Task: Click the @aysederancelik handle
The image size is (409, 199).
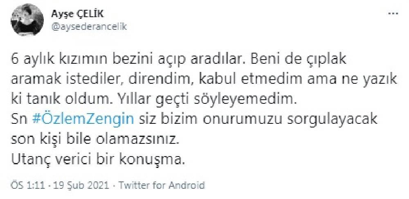Action: coord(89,26)
